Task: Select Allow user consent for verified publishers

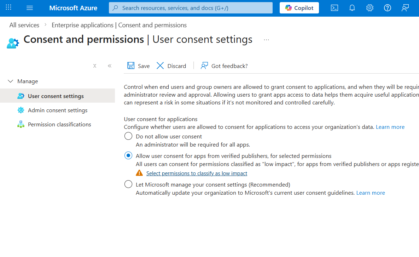Action: point(128,156)
